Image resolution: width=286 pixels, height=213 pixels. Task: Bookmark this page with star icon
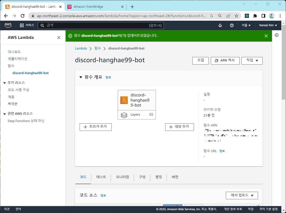click(x=236, y=16)
